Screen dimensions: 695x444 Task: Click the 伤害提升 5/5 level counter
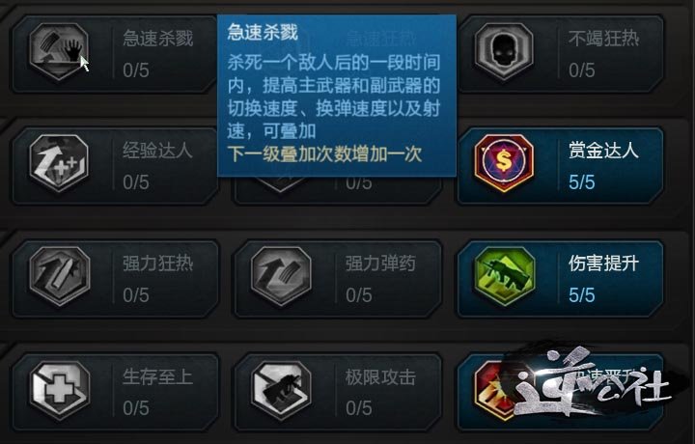coord(581,294)
